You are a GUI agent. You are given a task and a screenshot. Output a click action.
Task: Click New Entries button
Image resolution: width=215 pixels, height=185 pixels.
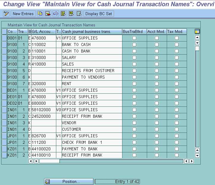(x=23, y=14)
